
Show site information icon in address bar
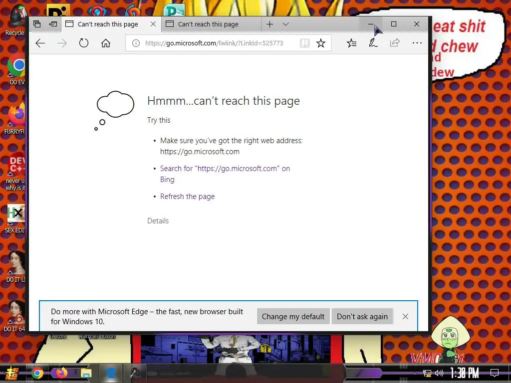(x=136, y=43)
